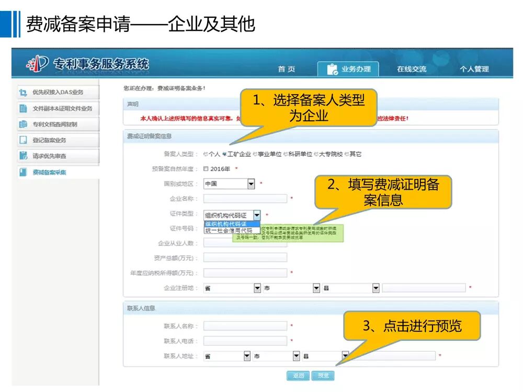
Task: Open 联系人地址 province (省) dropdown
Action: pos(227,356)
